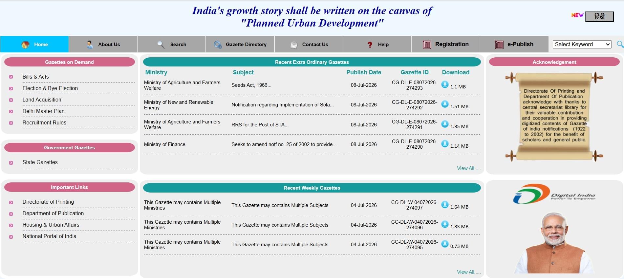Click the Ministry column header
The width and height of the screenshot is (624, 279).
click(x=156, y=72)
